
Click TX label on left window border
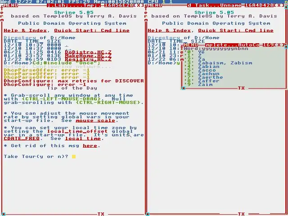(101, 214)
